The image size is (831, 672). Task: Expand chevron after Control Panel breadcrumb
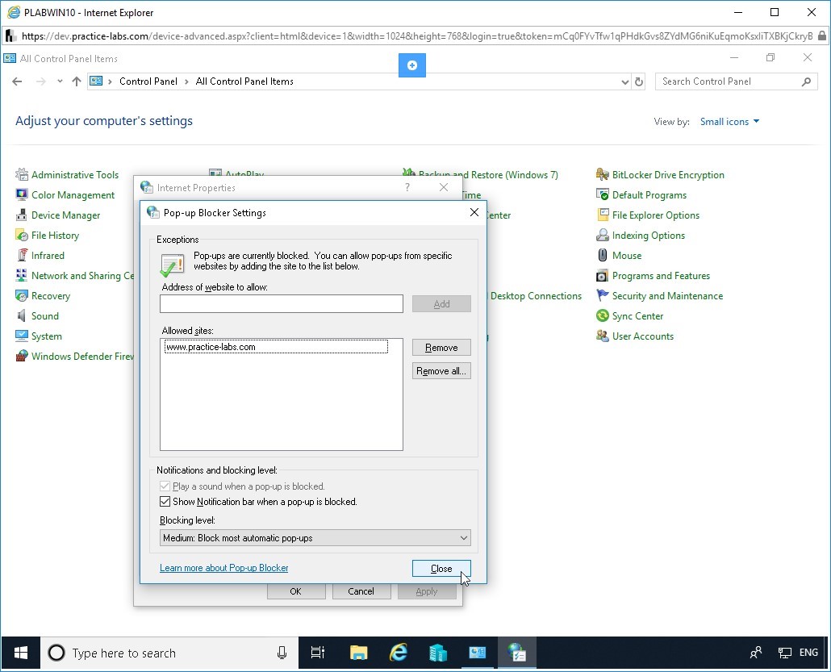(186, 81)
